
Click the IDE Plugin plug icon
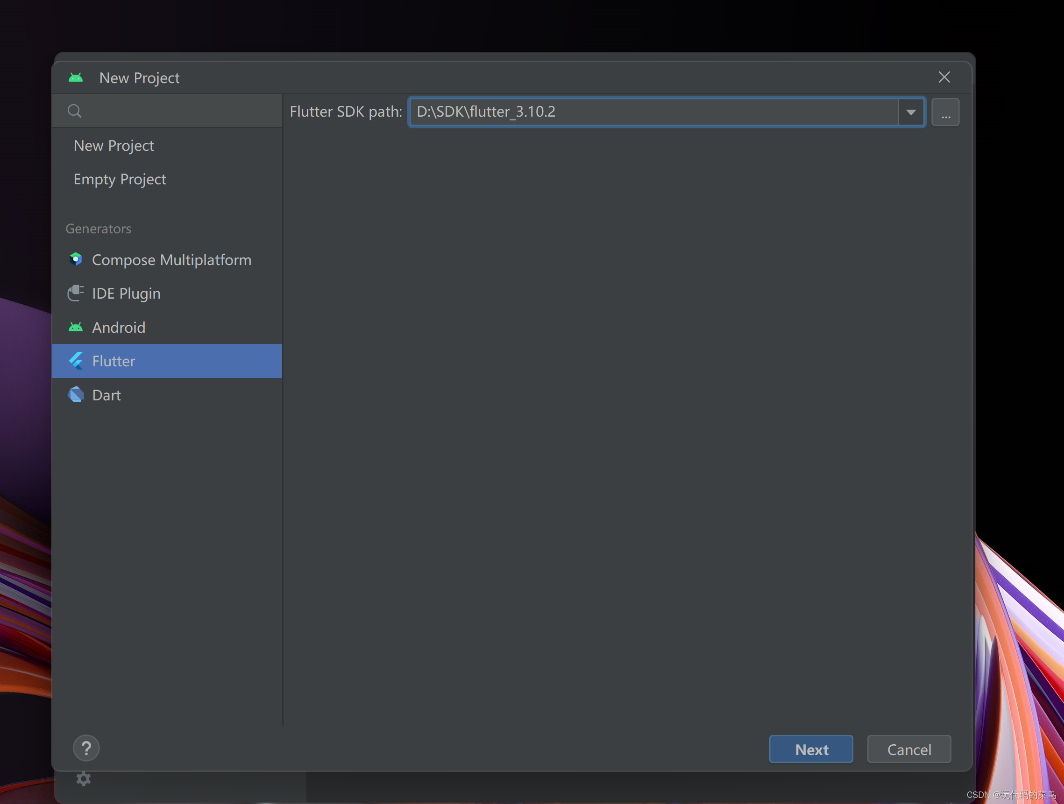76,293
